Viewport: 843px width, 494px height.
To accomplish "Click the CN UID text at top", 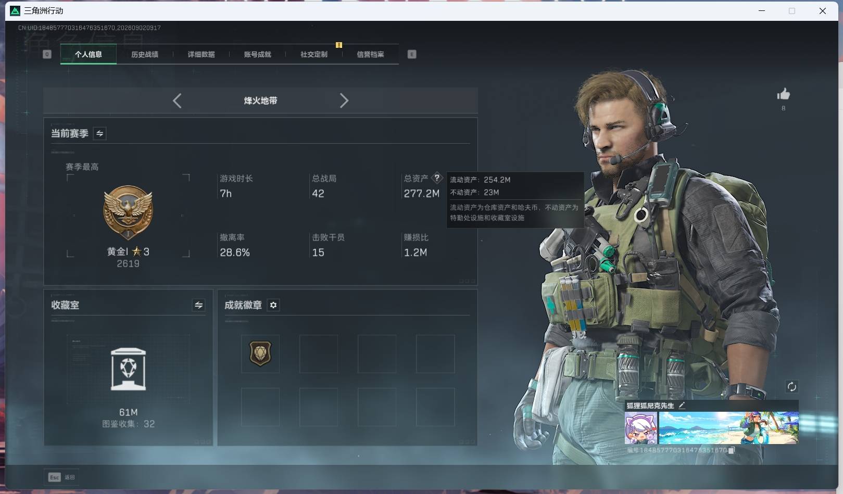I will pyautogui.click(x=90, y=28).
